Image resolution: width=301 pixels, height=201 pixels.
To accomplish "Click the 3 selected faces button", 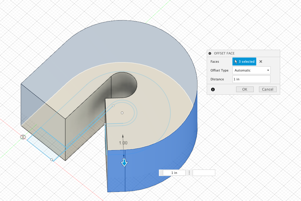I will (244, 62).
